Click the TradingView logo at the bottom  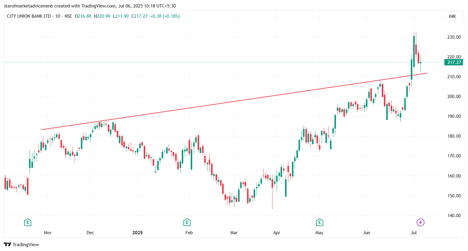(x=22, y=244)
